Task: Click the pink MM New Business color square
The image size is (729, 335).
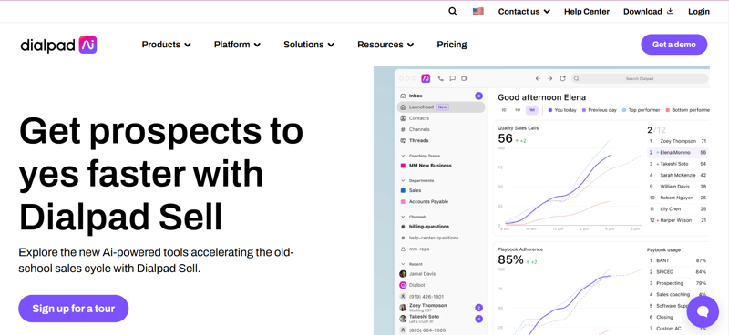Action: (403, 166)
